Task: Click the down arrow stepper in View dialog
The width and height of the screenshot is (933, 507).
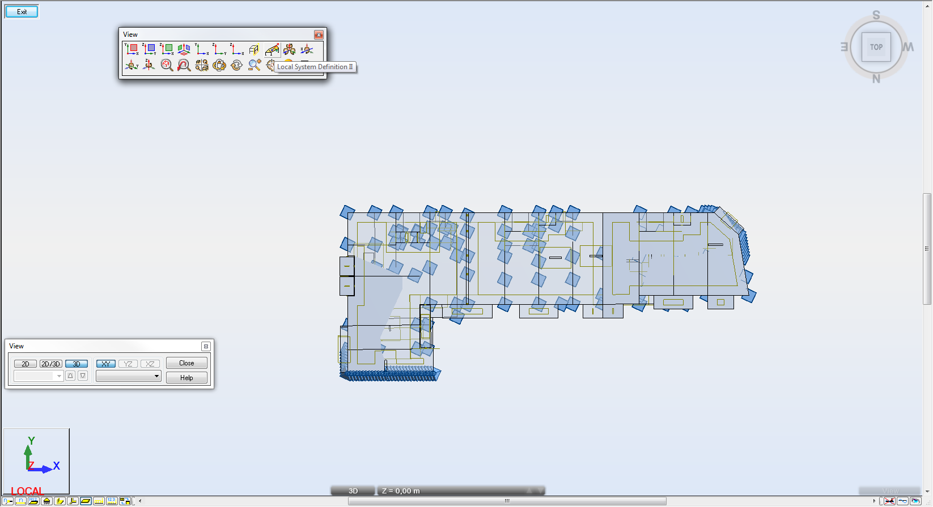Action: pos(83,376)
